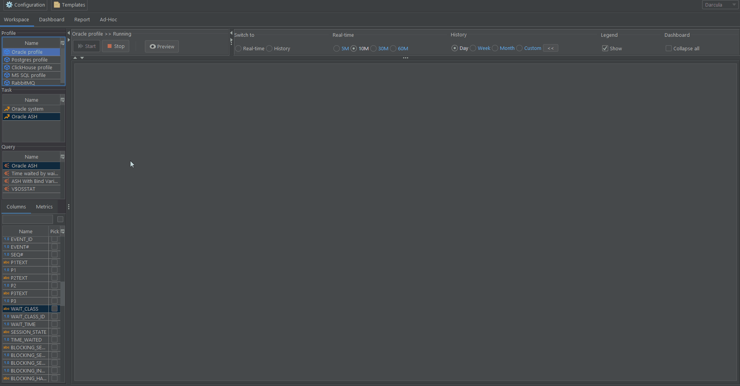Click the Oracle ASH task chart icon
The width and height of the screenshot is (740, 386).
point(7,116)
